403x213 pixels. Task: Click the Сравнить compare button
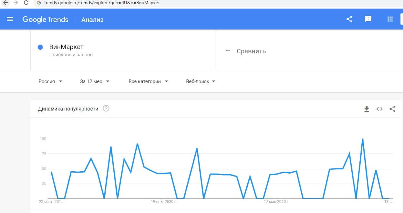pos(245,51)
